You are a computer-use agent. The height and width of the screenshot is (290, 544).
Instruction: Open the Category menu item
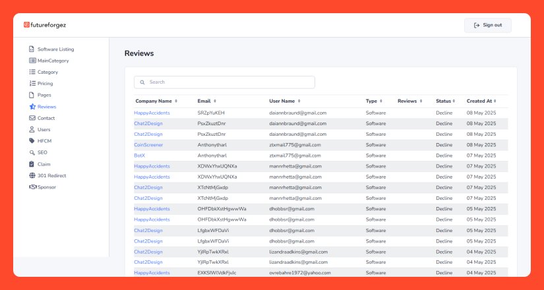coord(47,72)
